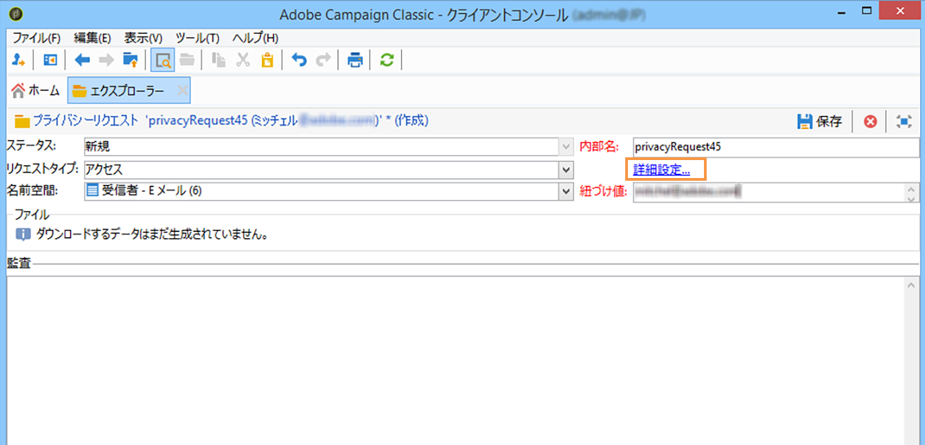
Task: Click the user connect icon in toolbar
Action: [19, 60]
